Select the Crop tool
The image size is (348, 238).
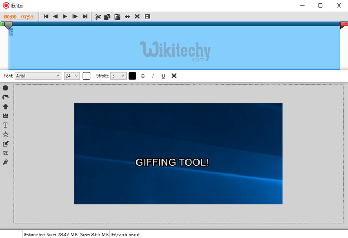pos(5,153)
